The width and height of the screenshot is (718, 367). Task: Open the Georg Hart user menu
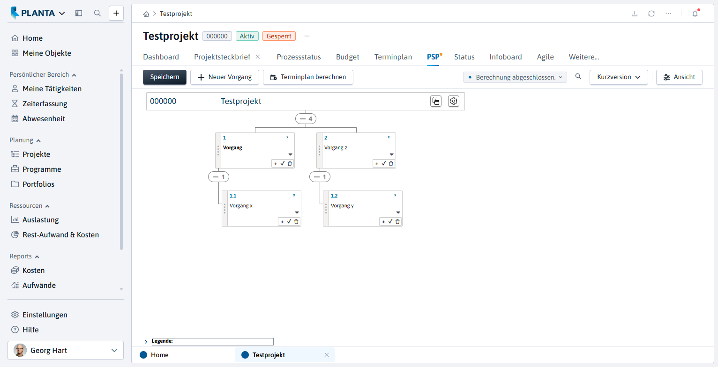click(66, 350)
